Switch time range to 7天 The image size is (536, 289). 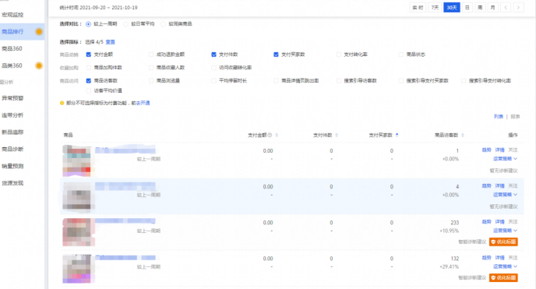[x=435, y=8]
